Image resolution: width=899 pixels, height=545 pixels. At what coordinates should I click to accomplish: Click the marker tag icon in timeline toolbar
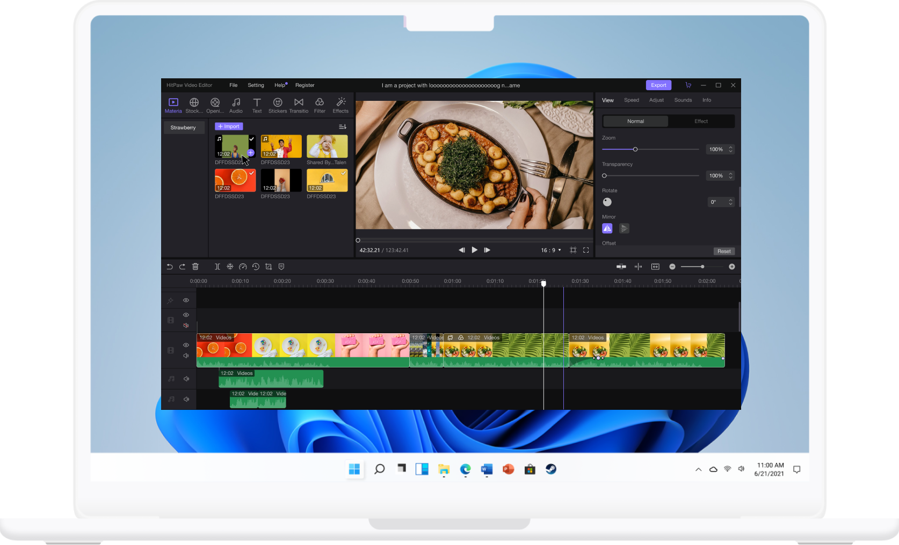(281, 267)
